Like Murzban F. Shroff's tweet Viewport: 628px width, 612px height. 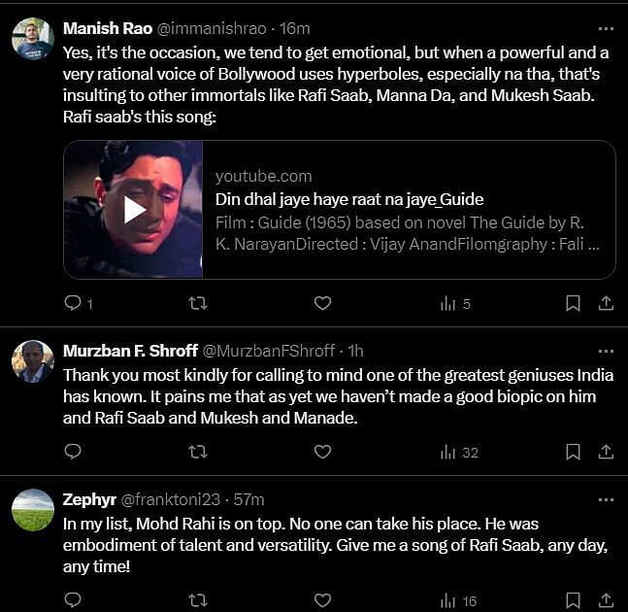[x=322, y=451]
